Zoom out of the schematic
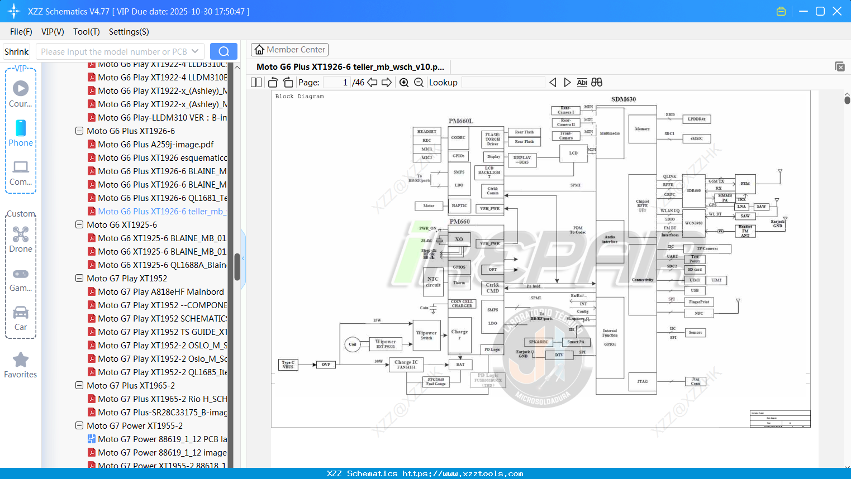The height and width of the screenshot is (479, 851). 419,83
